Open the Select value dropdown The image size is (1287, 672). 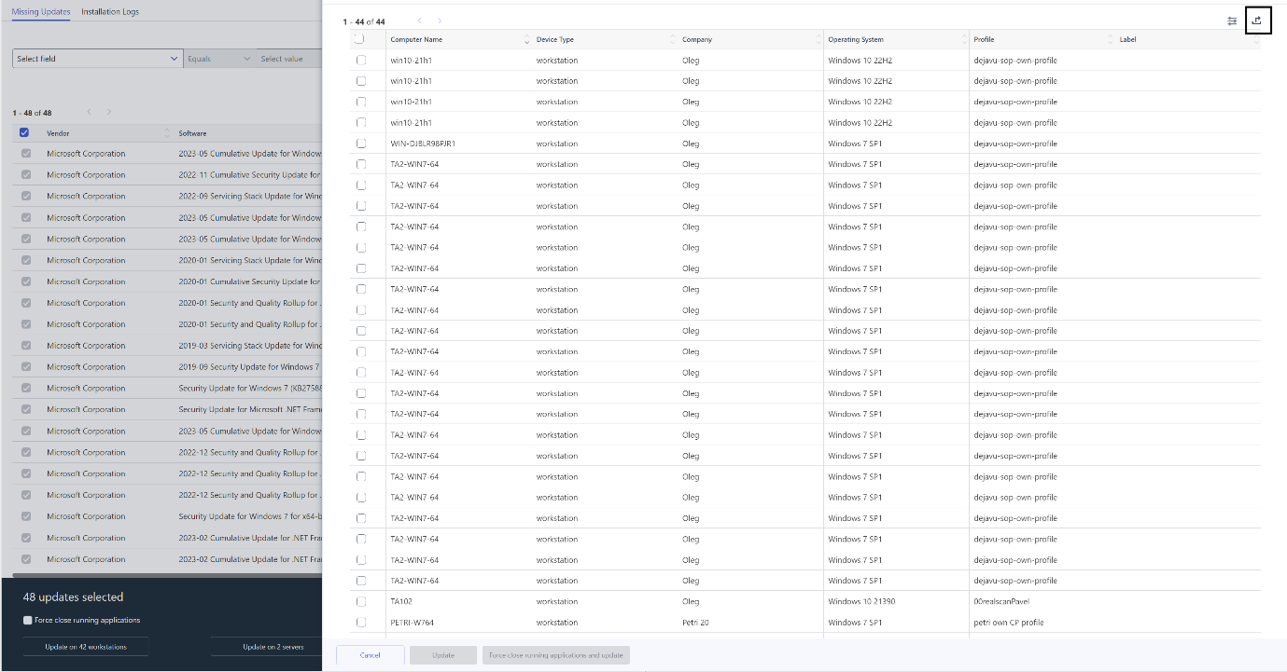coord(289,59)
